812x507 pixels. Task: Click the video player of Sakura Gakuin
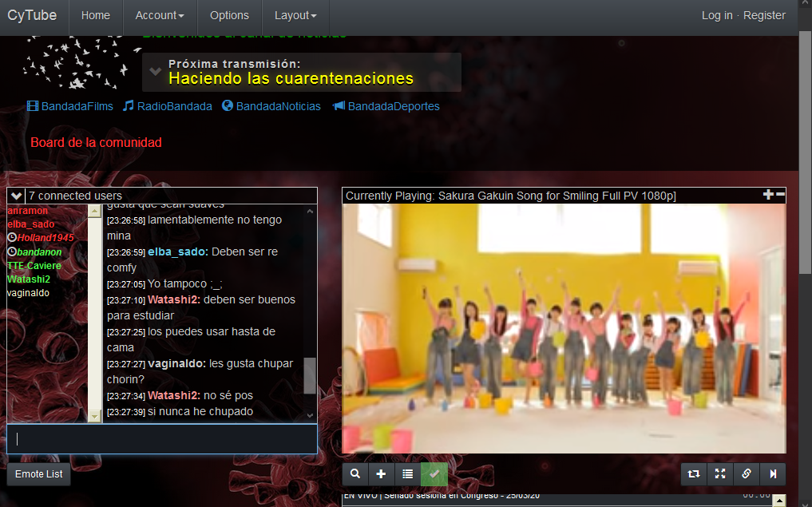[x=564, y=328]
